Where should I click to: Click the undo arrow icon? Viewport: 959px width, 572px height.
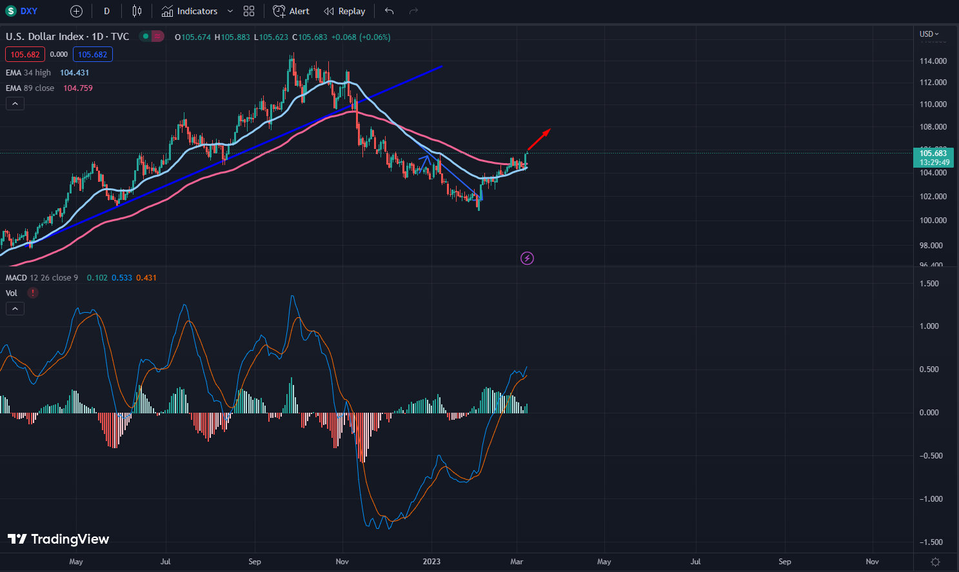coord(388,11)
